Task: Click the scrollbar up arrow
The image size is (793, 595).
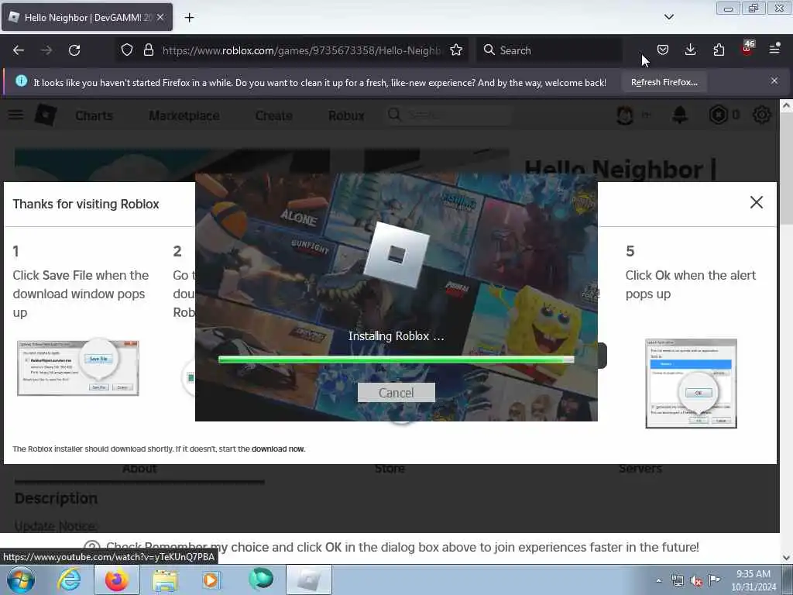Action: tap(785, 105)
